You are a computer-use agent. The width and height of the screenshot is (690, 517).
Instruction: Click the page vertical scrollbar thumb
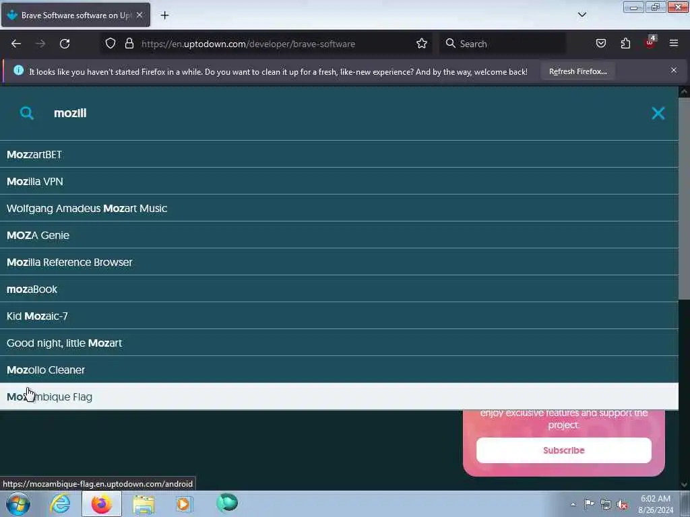point(684,199)
